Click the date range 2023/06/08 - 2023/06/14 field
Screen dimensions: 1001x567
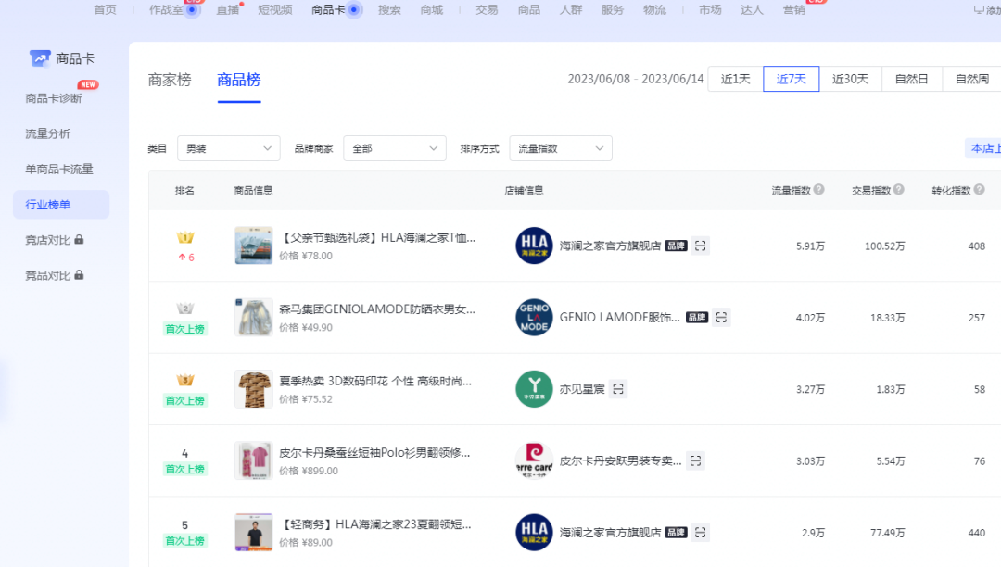pyautogui.click(x=636, y=79)
